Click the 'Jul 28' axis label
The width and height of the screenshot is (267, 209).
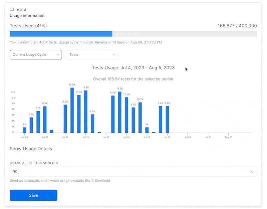pos(188,137)
